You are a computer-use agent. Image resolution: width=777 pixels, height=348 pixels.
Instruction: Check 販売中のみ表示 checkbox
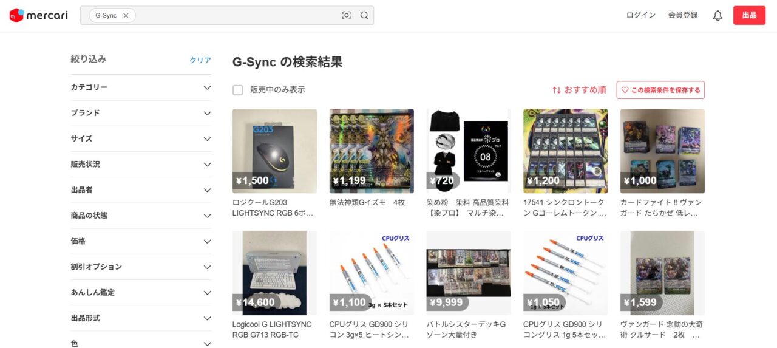pos(238,90)
